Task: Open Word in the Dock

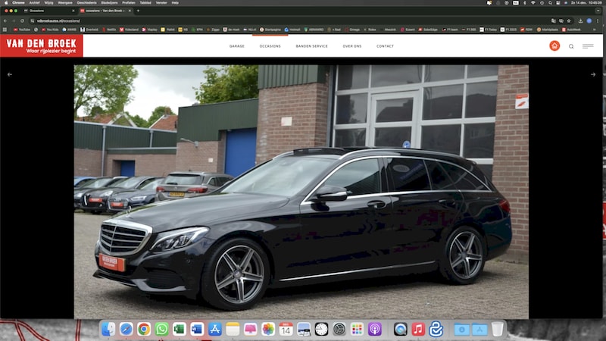Action: coord(197,329)
